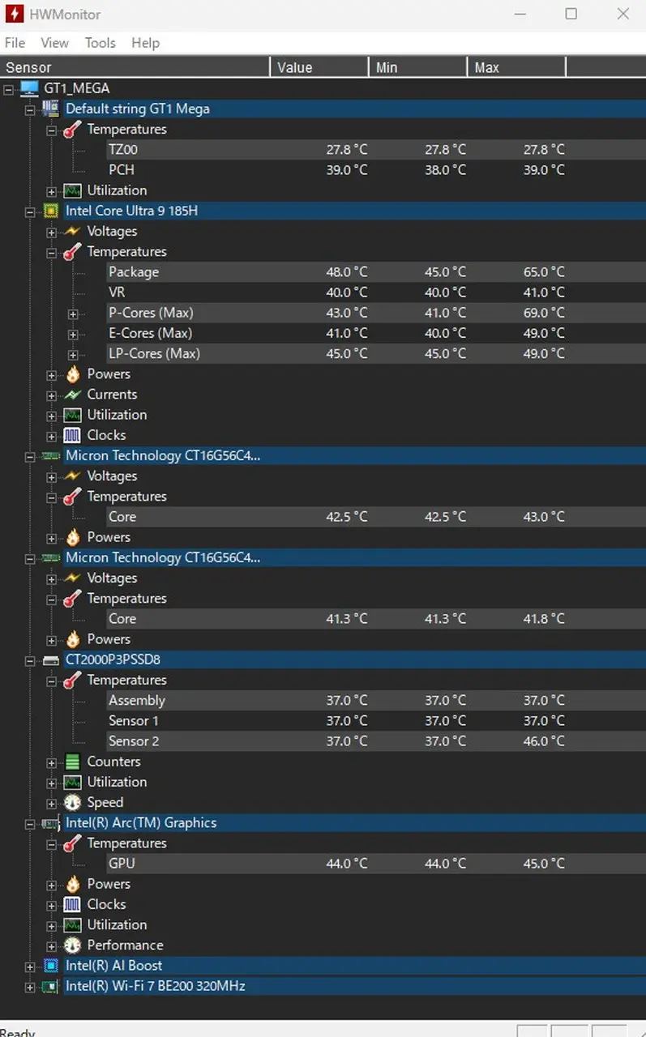Select the Package temperature row
Screen dimensions: 646x1037
coord(134,272)
